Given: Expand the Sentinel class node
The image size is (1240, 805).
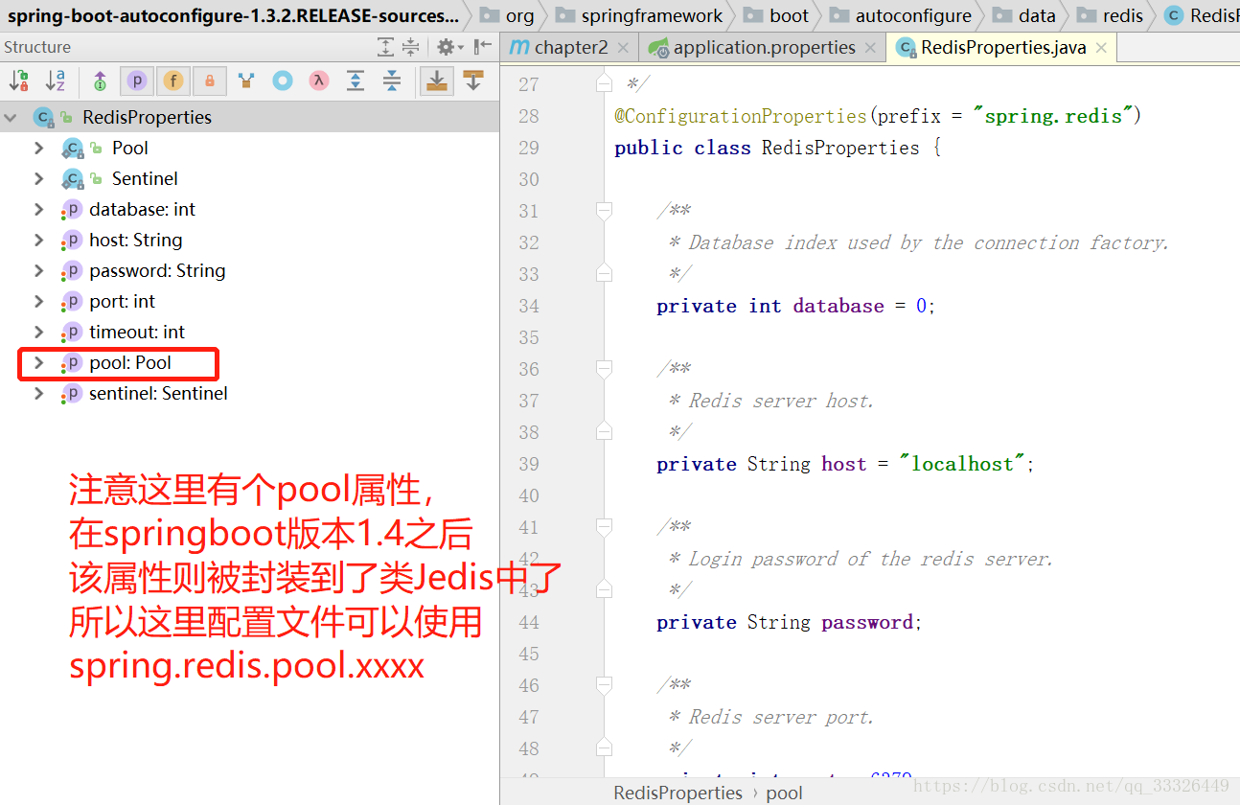Looking at the screenshot, I should (38, 178).
